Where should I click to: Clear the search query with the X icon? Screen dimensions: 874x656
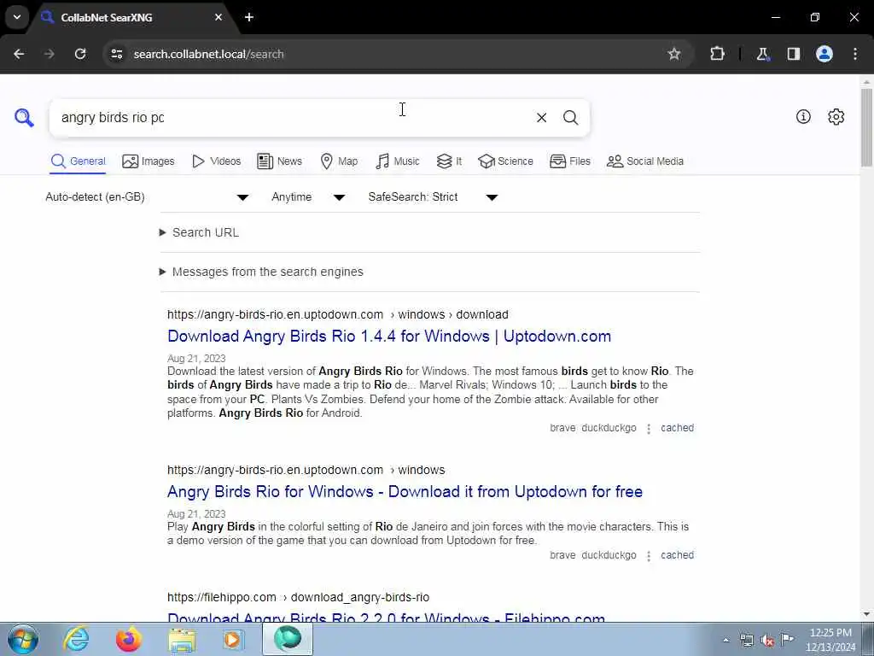[x=541, y=118]
